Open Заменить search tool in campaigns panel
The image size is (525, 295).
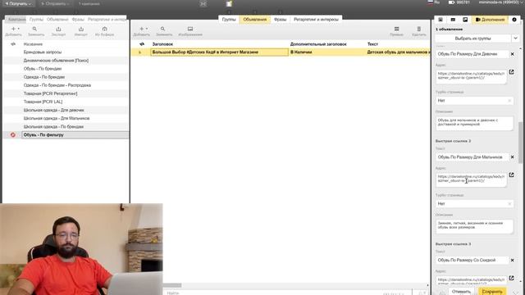click(34, 29)
